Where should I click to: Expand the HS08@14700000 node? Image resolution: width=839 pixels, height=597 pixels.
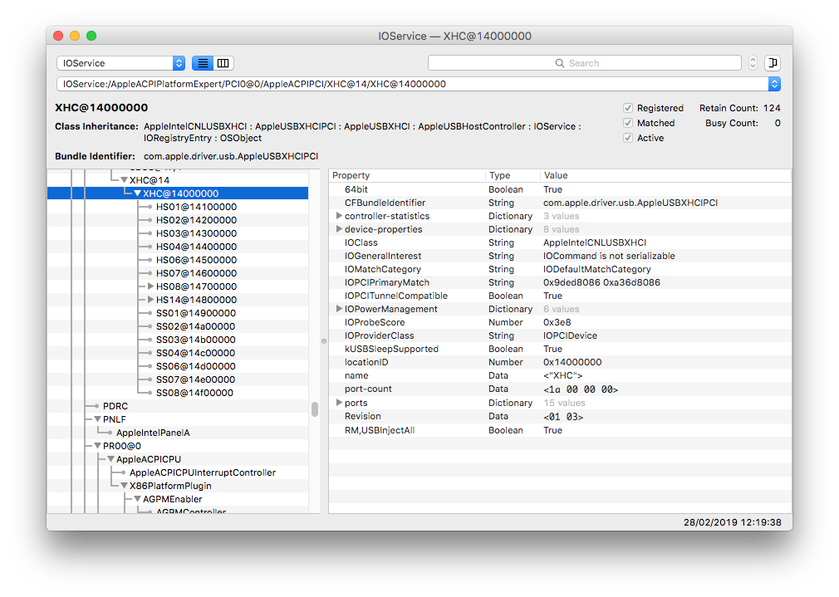[151, 286]
